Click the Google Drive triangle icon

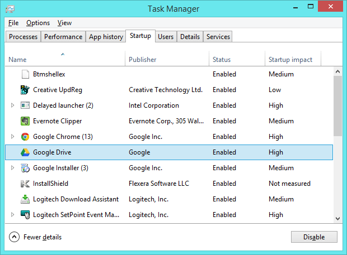pos(25,152)
